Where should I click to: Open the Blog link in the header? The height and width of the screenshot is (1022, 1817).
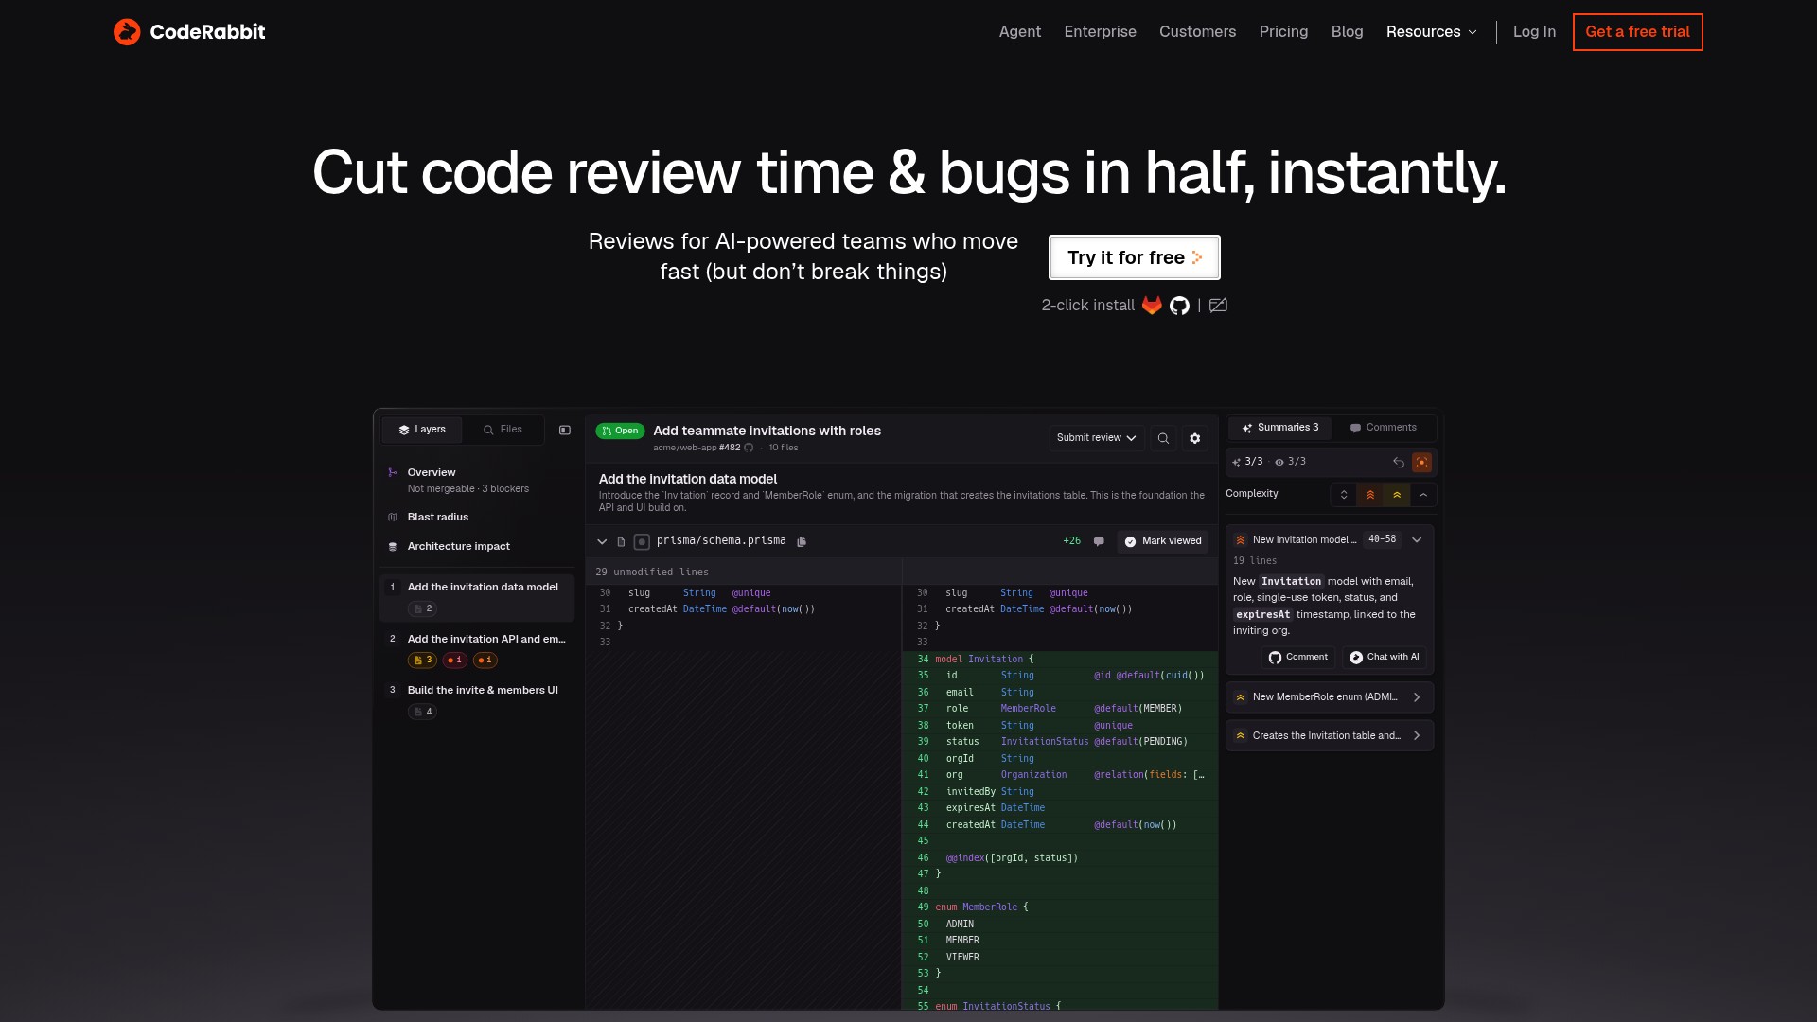(x=1347, y=31)
